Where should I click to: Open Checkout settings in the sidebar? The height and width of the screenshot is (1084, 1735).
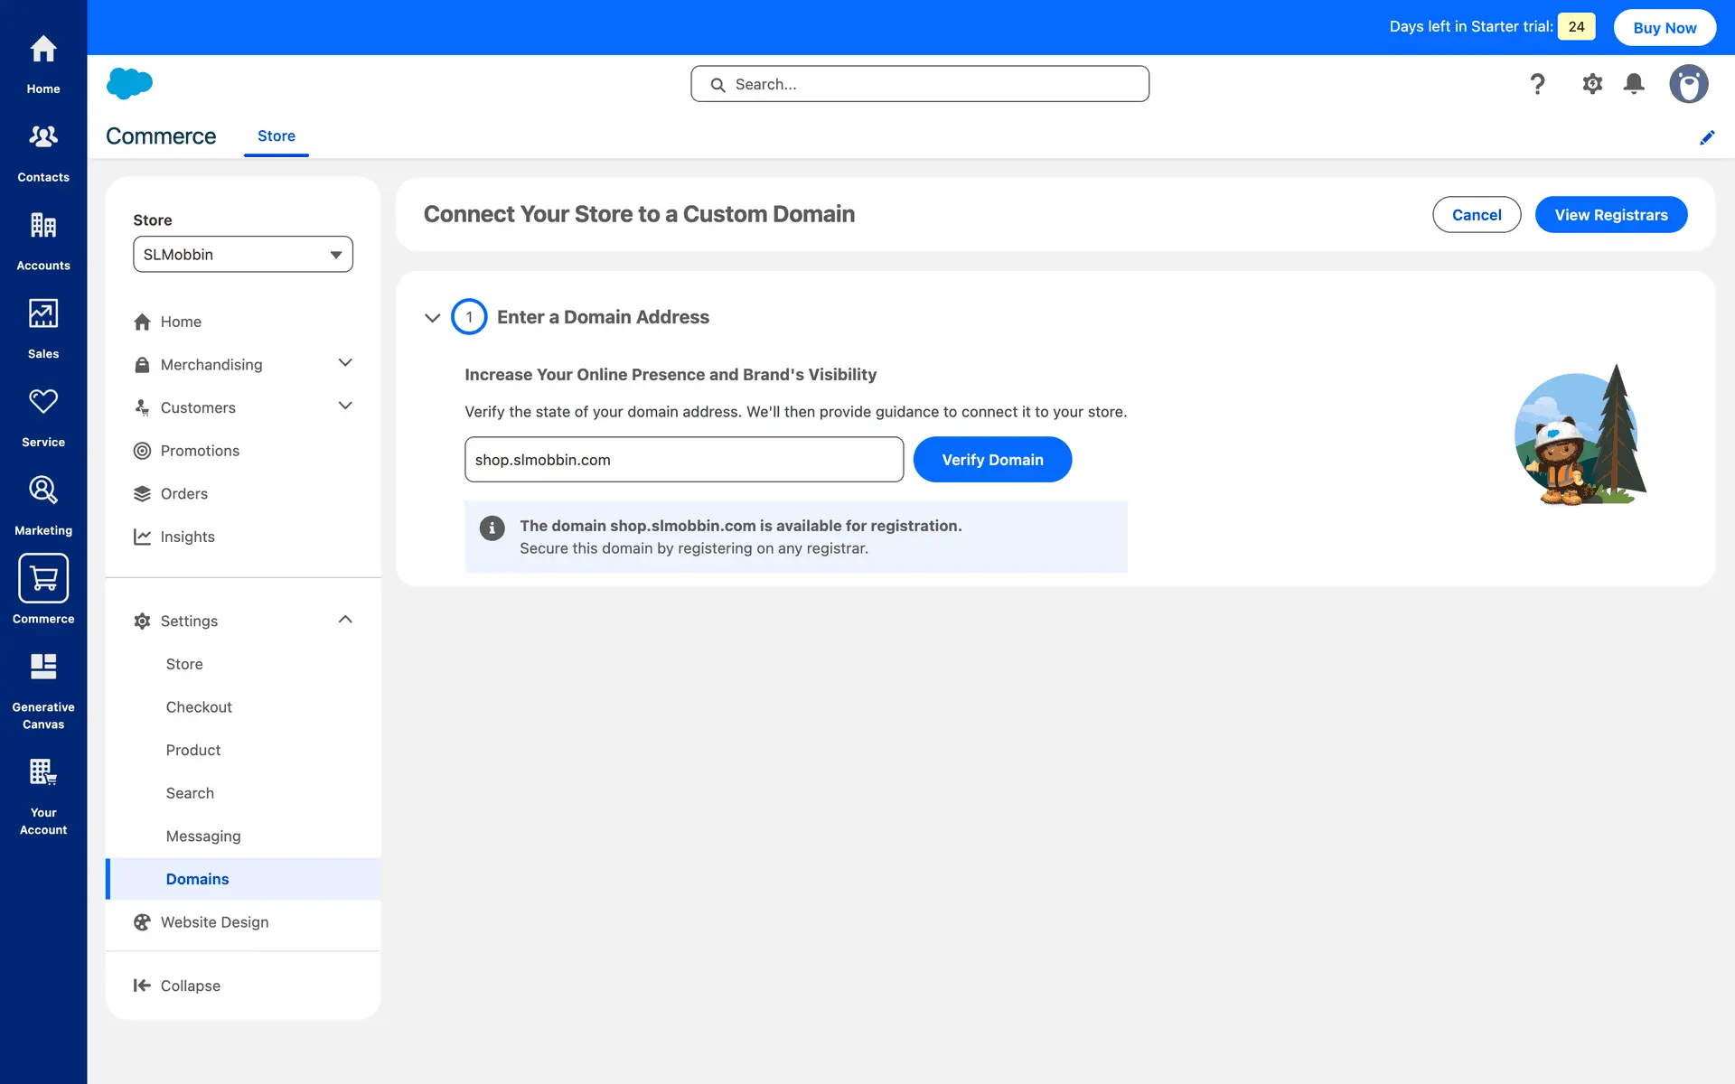(x=199, y=707)
